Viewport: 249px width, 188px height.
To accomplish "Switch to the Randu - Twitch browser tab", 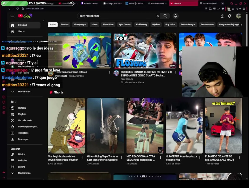I will tap(89, 3).
